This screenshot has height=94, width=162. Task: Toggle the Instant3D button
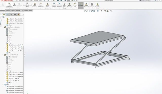[x=80, y=5]
